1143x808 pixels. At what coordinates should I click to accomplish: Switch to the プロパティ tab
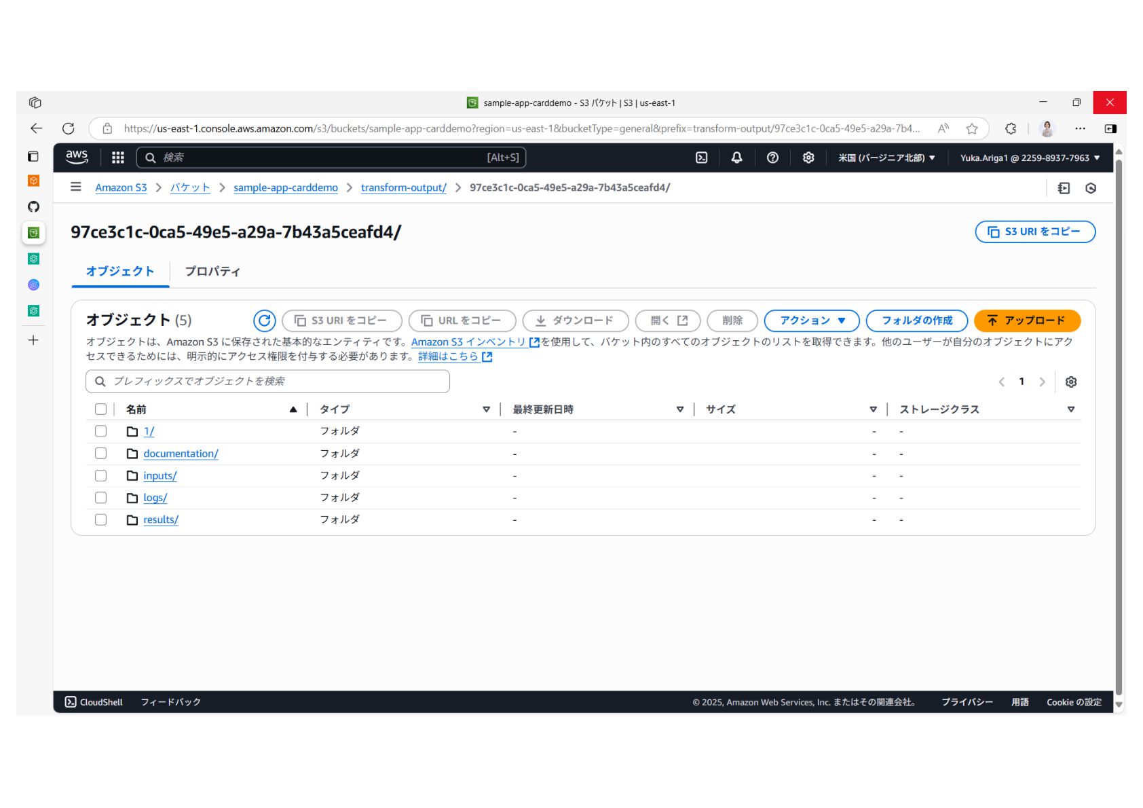click(x=212, y=272)
